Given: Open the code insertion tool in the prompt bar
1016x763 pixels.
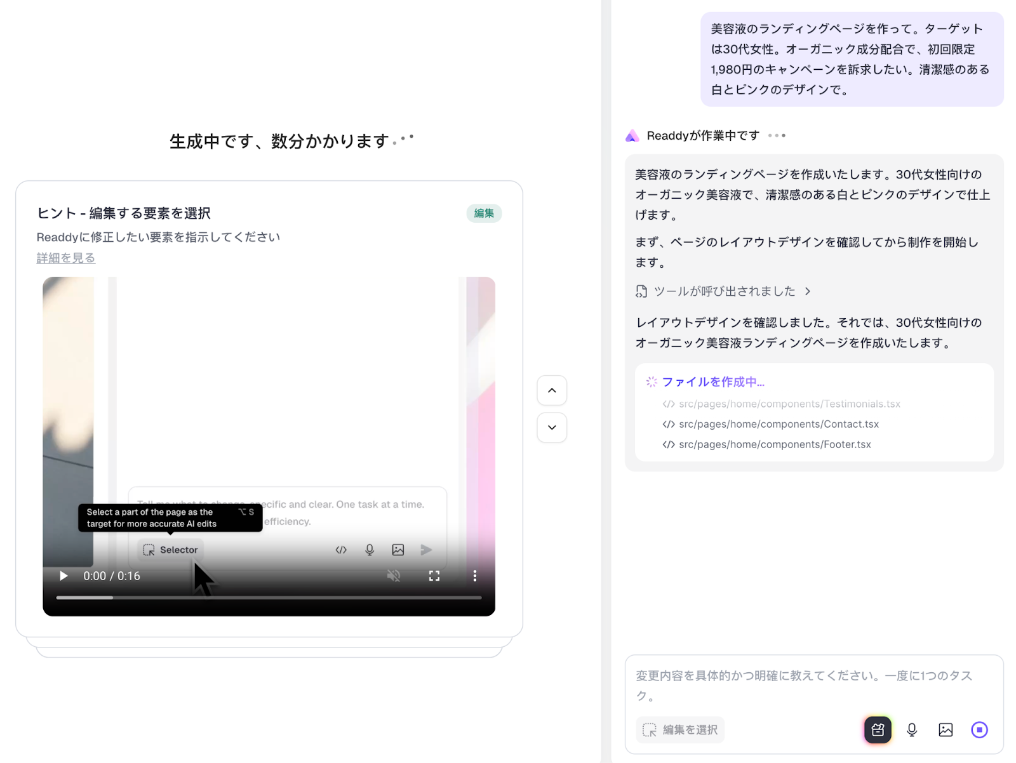Looking at the screenshot, I should click(340, 550).
